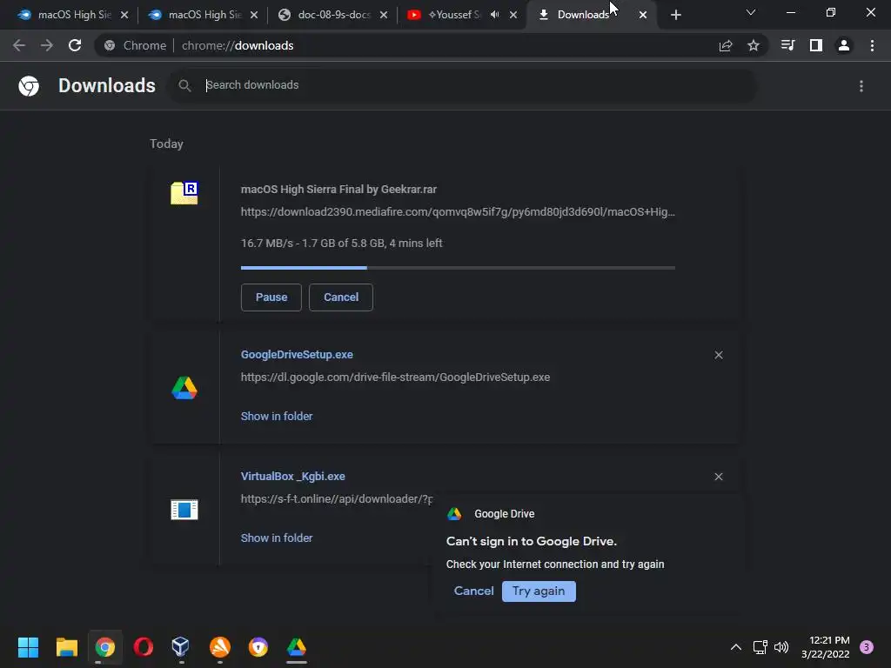
Task: Open Google Drive from taskbar
Action: [296, 647]
